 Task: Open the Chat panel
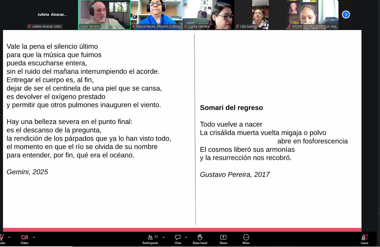[x=178, y=239]
